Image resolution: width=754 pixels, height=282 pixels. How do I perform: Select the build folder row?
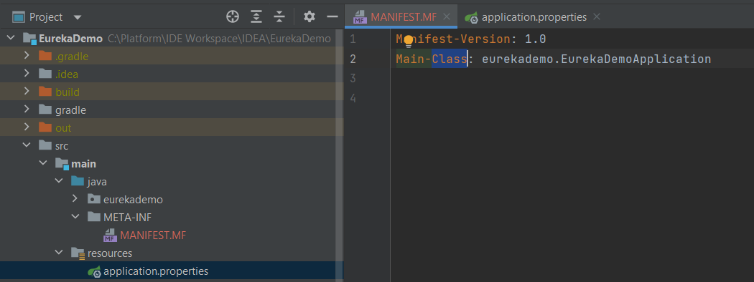(x=172, y=92)
